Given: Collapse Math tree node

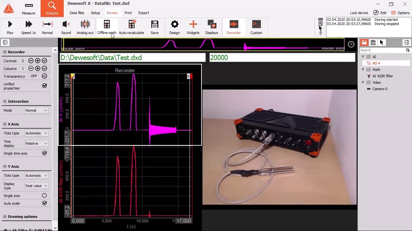Looking at the screenshot, I should [x=363, y=70].
